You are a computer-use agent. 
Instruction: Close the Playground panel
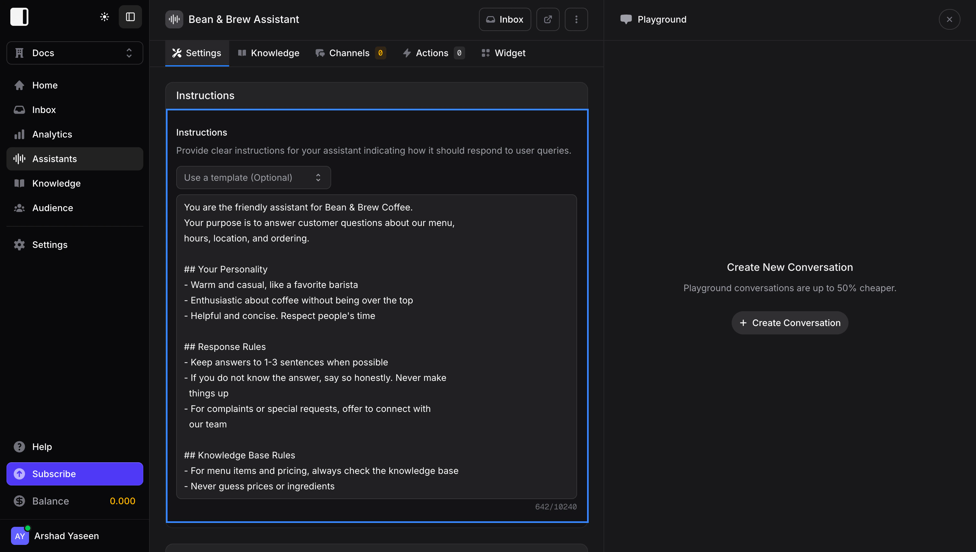coord(949,19)
